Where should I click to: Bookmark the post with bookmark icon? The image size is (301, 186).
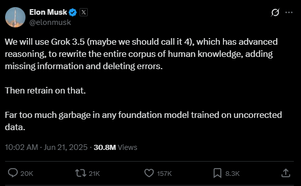[x=217, y=173]
